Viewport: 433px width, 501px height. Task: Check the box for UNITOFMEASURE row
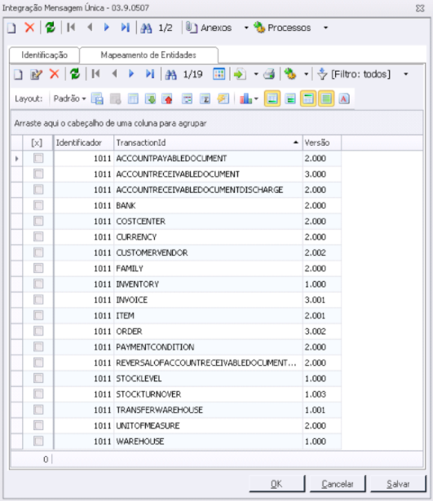click(38, 425)
